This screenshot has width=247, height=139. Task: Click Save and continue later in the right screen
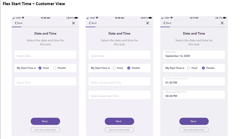[x=194, y=130]
